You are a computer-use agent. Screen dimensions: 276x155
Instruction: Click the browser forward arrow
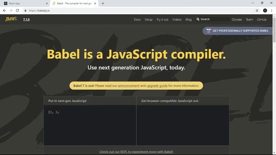tap(11, 10)
